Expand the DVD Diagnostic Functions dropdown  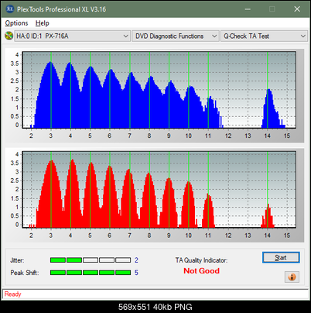[x=176, y=36]
